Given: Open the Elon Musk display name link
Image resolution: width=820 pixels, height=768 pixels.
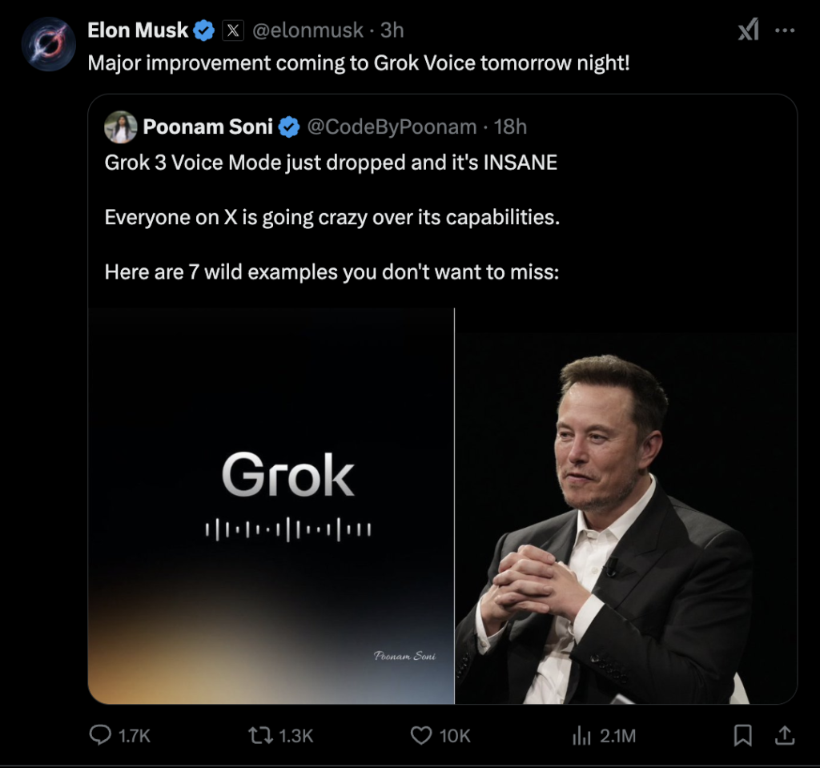Looking at the screenshot, I should click(x=138, y=31).
